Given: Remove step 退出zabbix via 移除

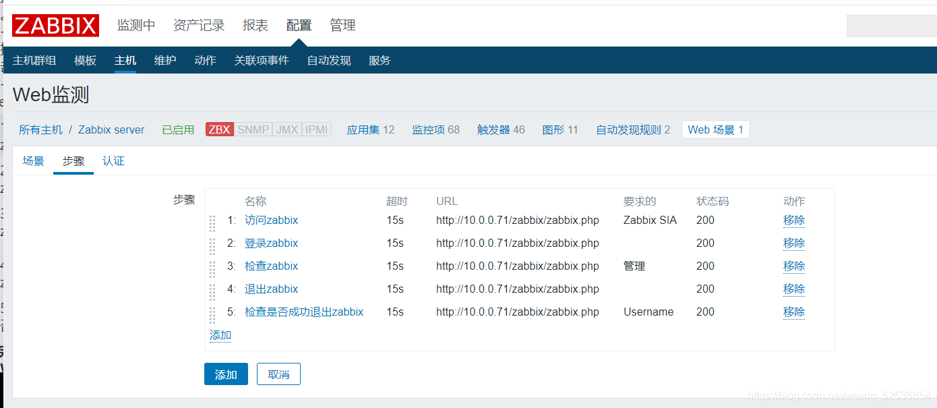Looking at the screenshot, I should (x=794, y=289).
